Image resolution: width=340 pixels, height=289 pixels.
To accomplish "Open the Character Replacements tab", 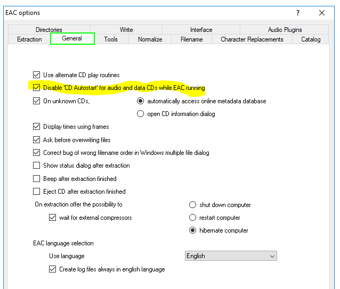I will (x=252, y=39).
